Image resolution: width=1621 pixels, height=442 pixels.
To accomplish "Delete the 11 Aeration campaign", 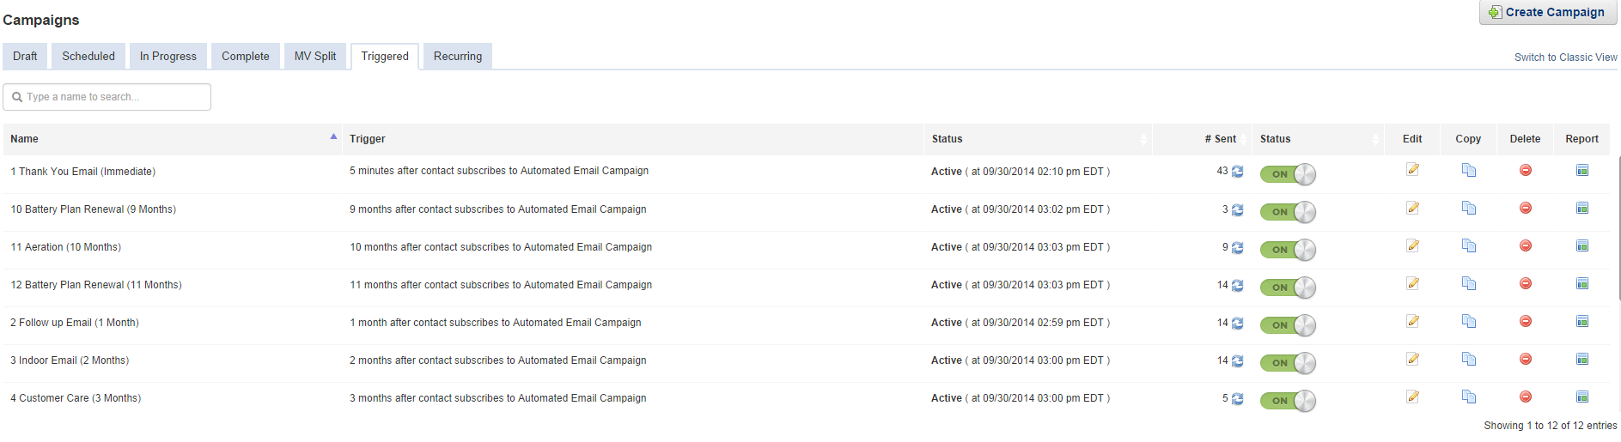I will coord(1525,246).
